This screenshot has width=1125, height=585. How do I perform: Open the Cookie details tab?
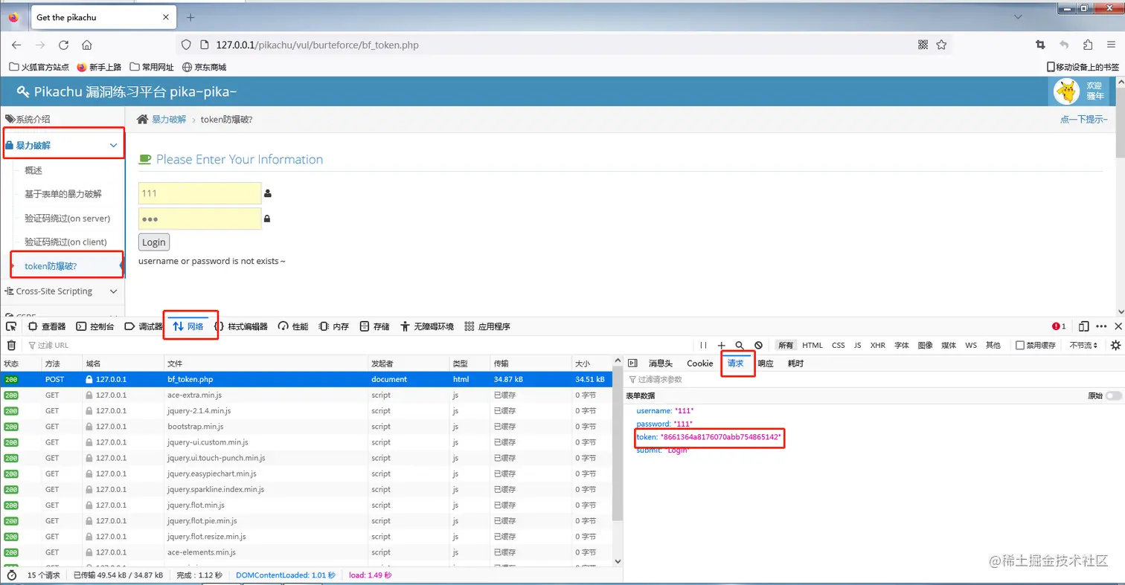700,363
